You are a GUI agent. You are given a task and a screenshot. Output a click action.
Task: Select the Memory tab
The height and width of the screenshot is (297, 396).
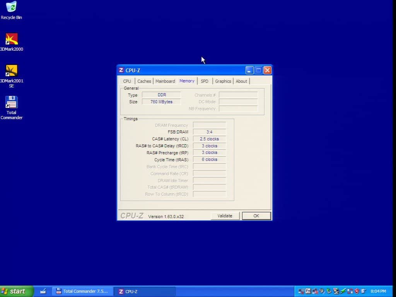187,81
